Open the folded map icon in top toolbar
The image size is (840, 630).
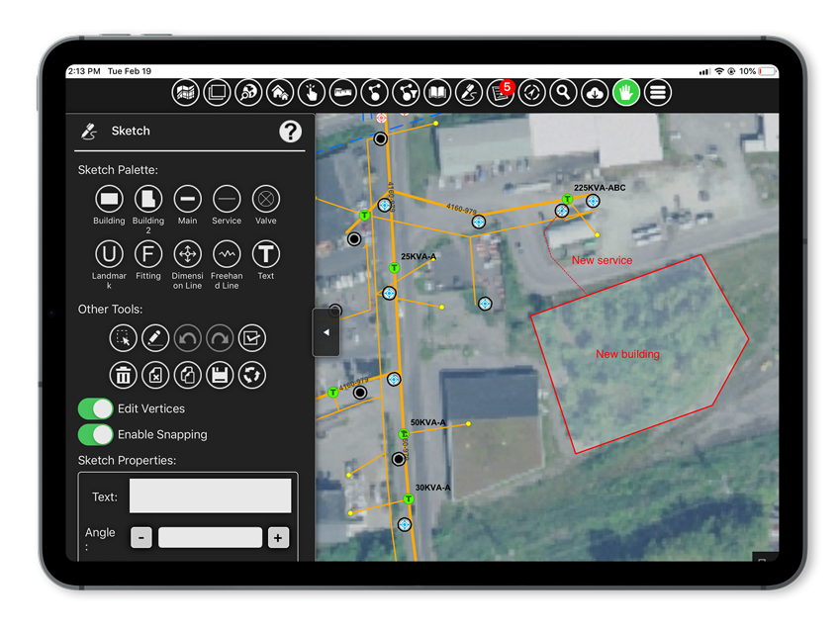(x=185, y=93)
